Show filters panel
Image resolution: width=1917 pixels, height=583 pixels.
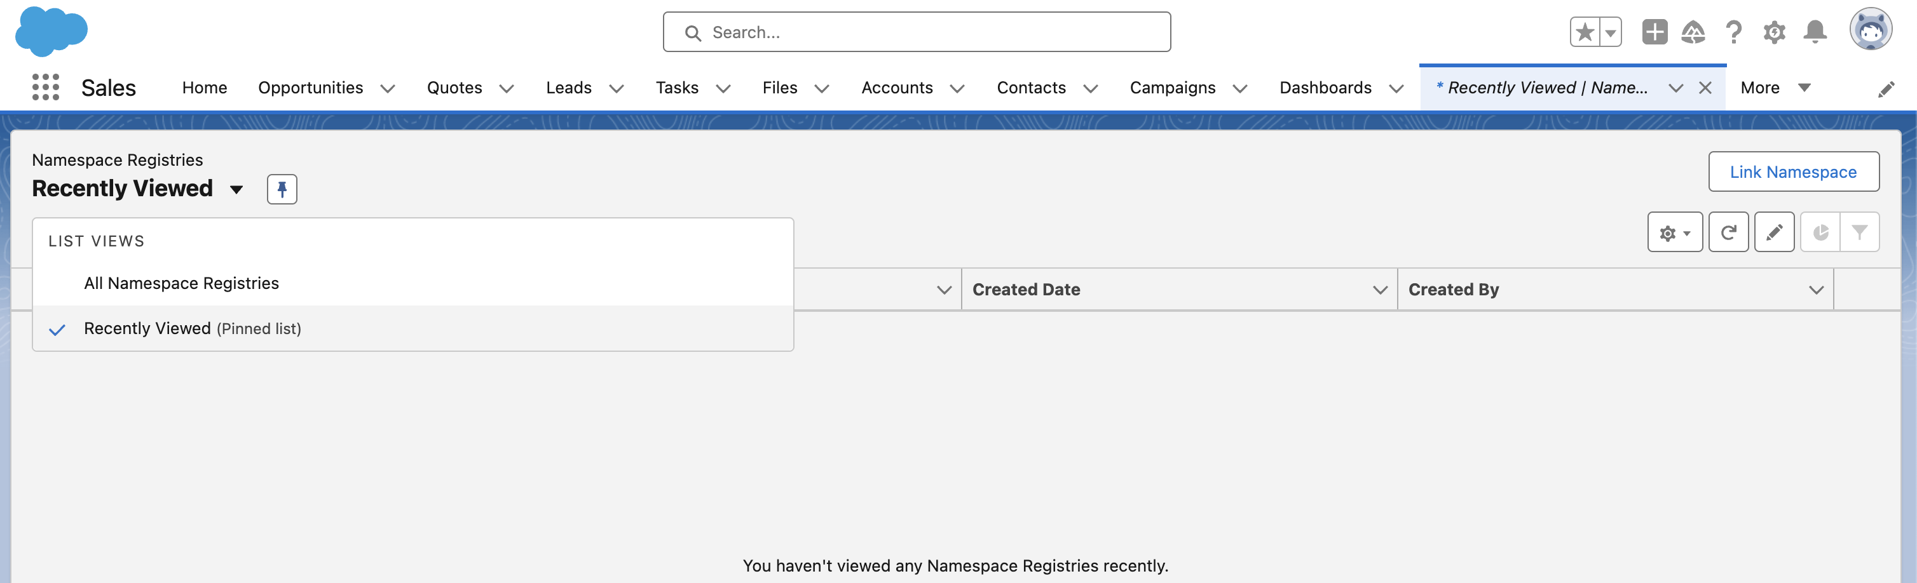(1859, 232)
